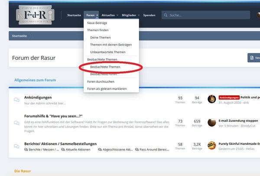This screenshot has height=176, width=260.
Task: Open the avatar beside E-mail Zusendung stoppen
Action: click(x=212, y=122)
